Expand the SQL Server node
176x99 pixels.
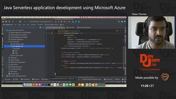tap(7, 65)
